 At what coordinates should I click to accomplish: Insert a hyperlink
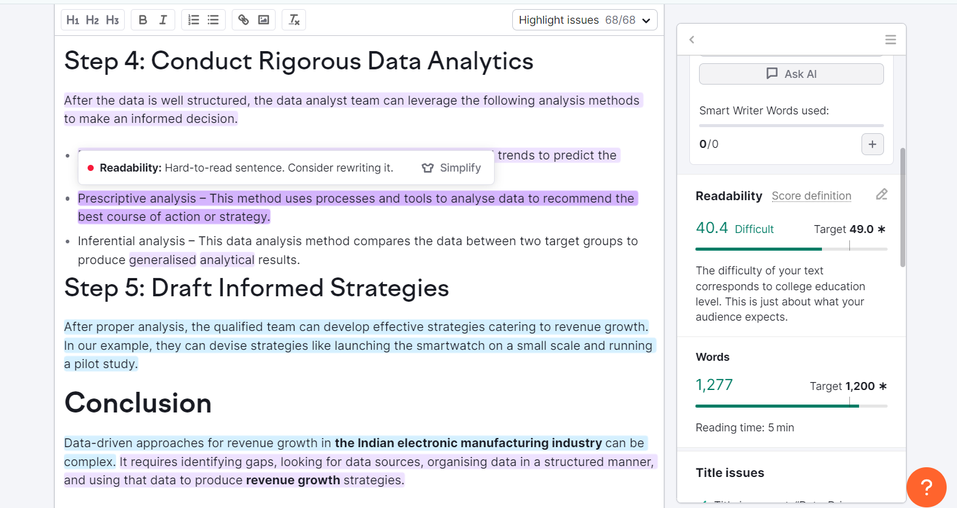243,20
